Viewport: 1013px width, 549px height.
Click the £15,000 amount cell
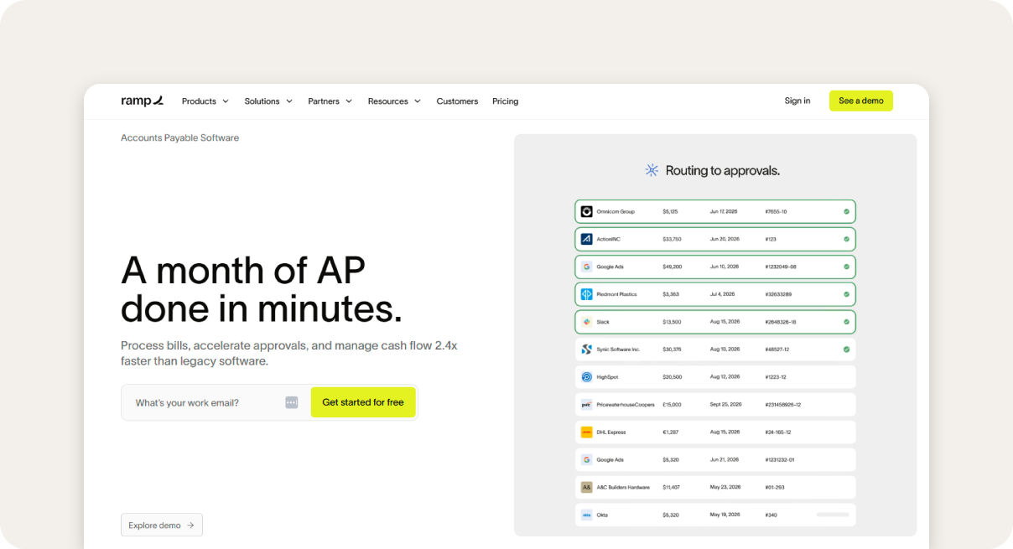(672, 405)
